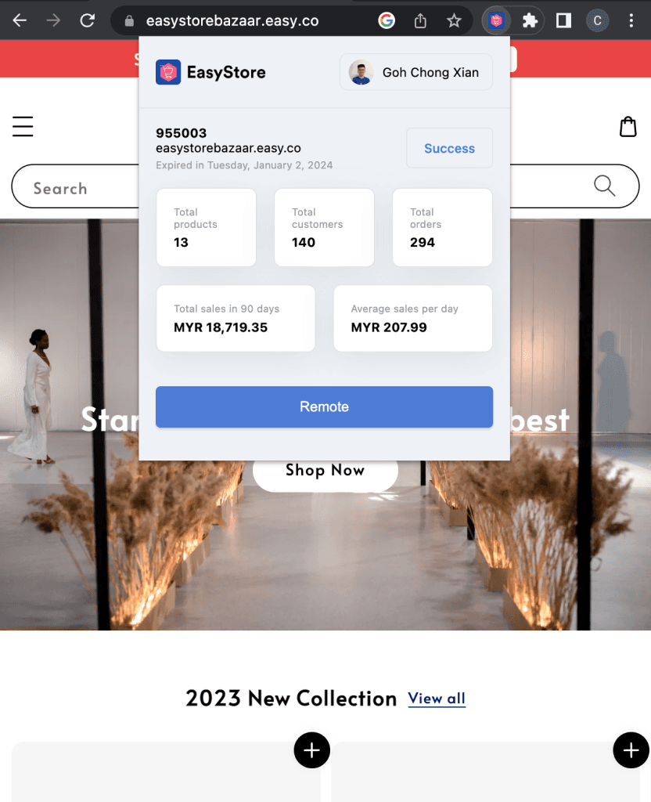Open the extensions puzzle piece menu
The image size is (651, 802).
530,20
